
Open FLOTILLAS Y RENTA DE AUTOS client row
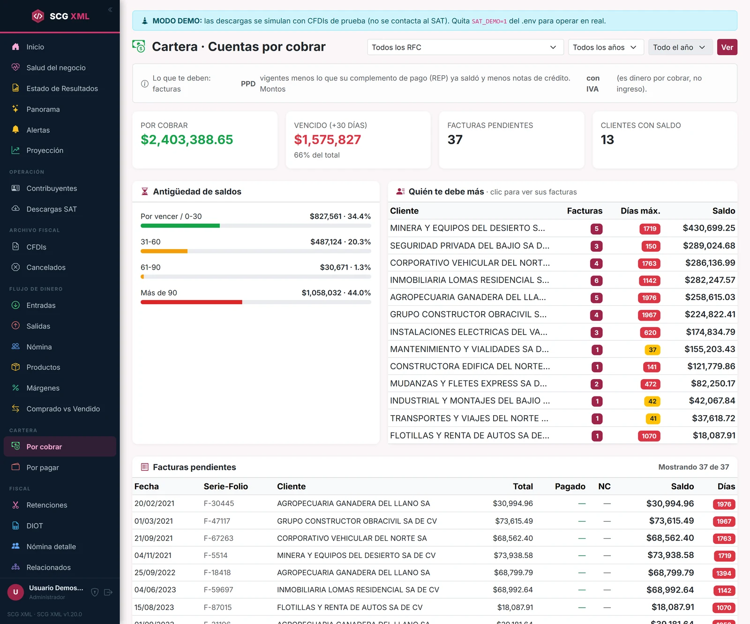pyautogui.click(x=562, y=435)
